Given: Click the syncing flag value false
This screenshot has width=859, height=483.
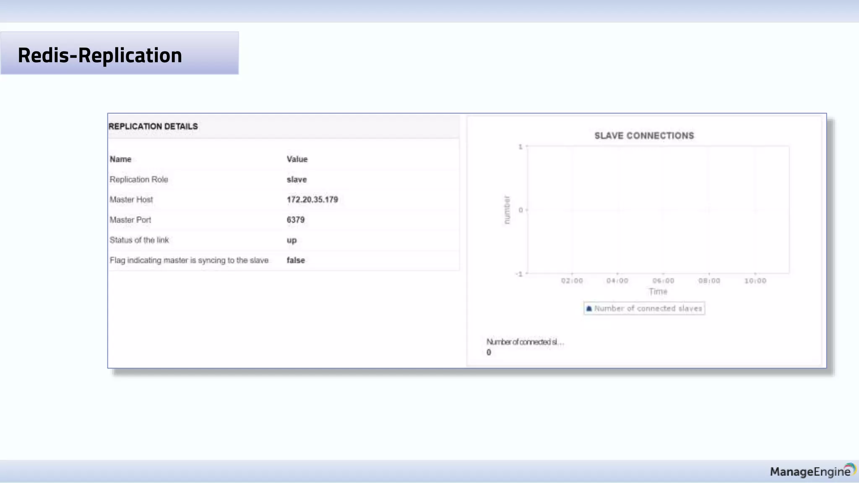Looking at the screenshot, I should tap(296, 260).
